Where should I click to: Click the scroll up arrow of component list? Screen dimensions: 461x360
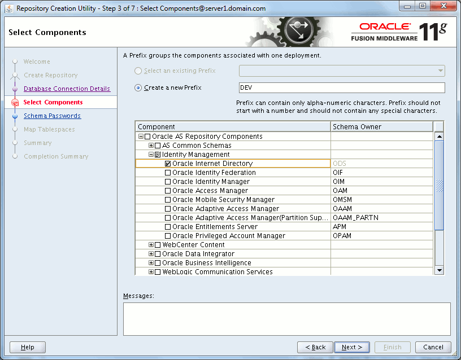(439, 137)
